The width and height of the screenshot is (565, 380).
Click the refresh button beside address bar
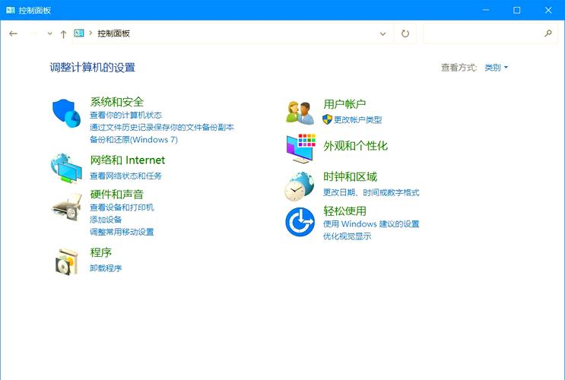405,33
